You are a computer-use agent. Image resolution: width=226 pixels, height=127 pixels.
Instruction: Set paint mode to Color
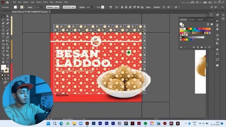(2, 75)
